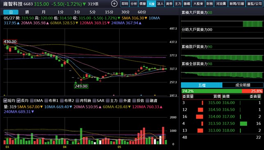Click the bid price 314.00
This screenshot has height=150, width=264.
click(214, 117)
